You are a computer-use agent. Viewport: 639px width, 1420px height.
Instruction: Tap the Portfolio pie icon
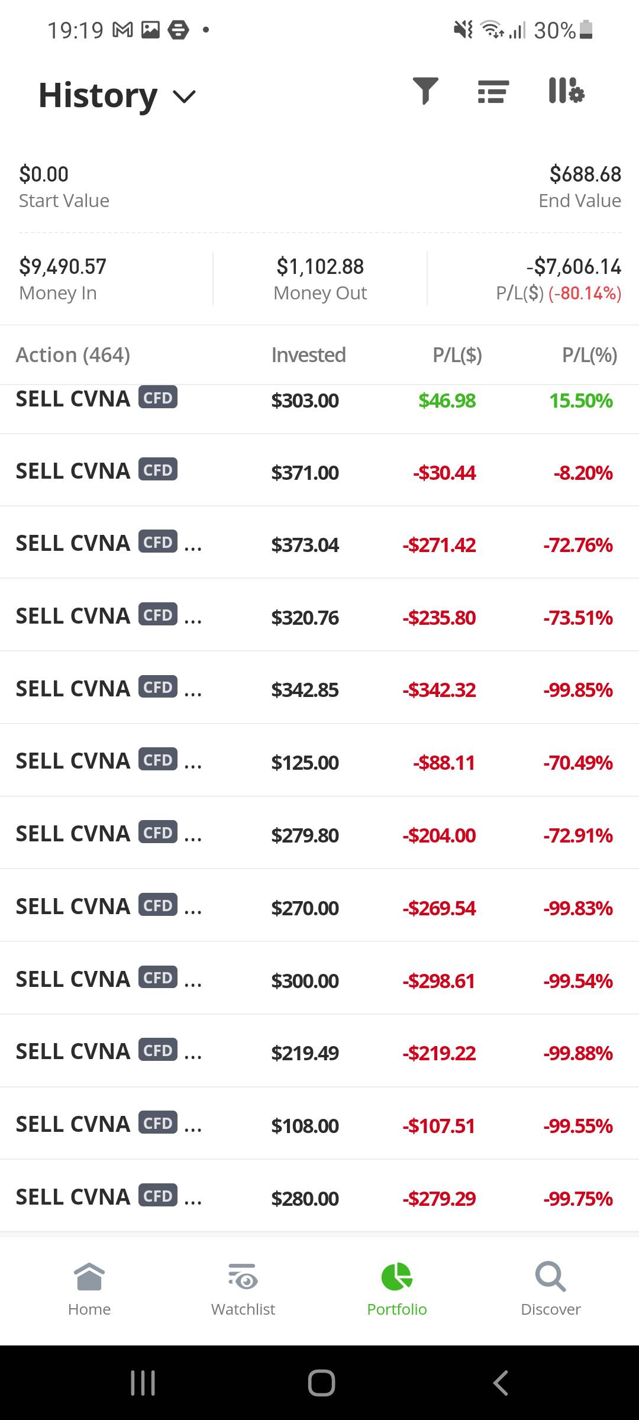pyautogui.click(x=397, y=1276)
